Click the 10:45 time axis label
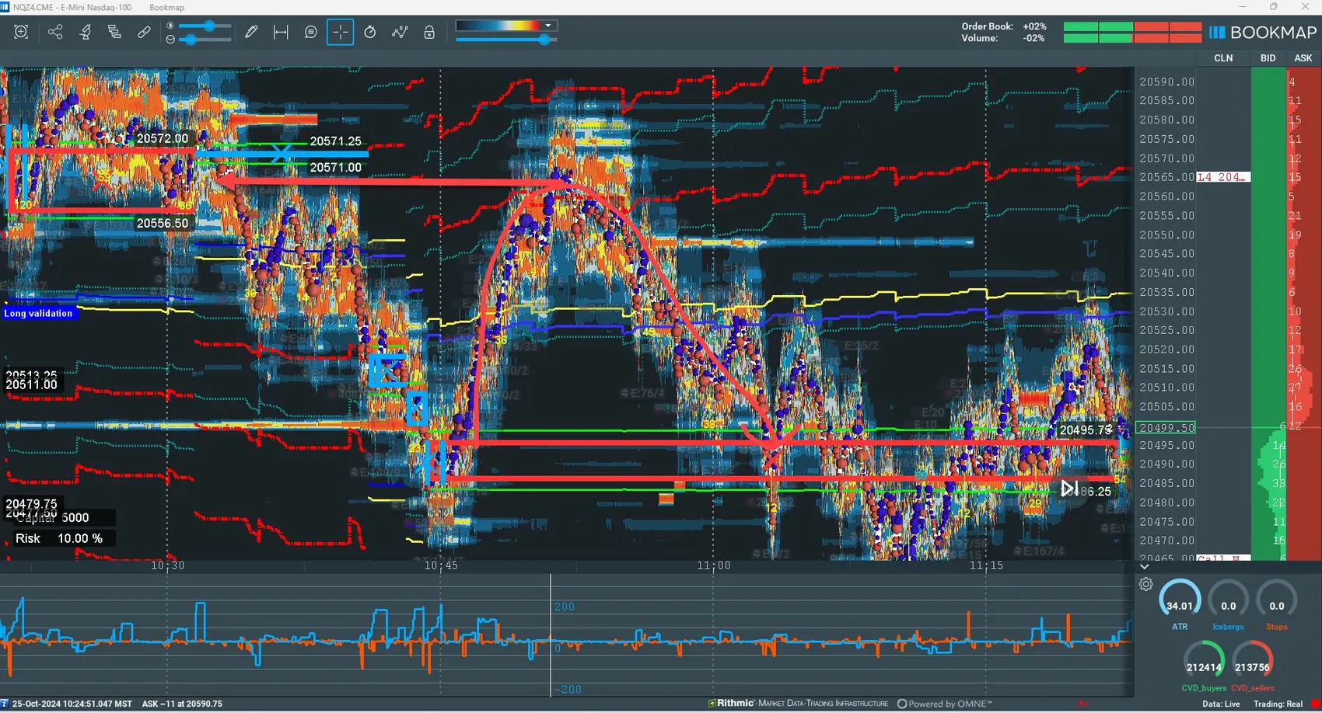The width and height of the screenshot is (1322, 713). [441, 565]
